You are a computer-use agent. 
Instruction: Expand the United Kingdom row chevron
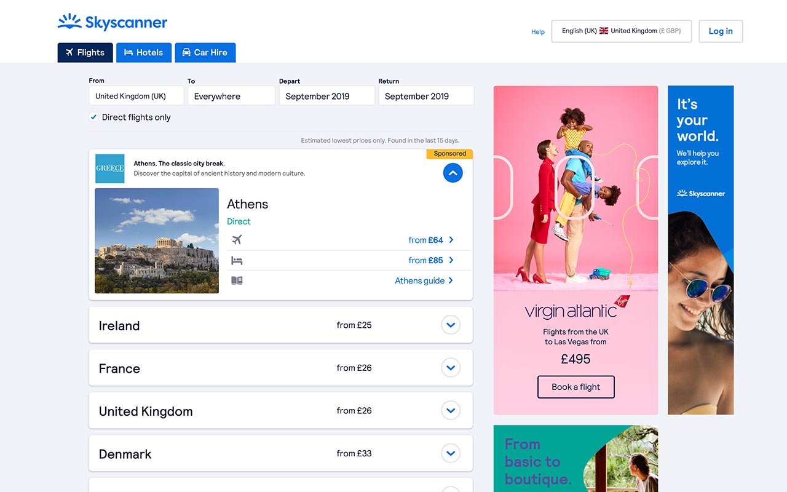pyautogui.click(x=451, y=410)
